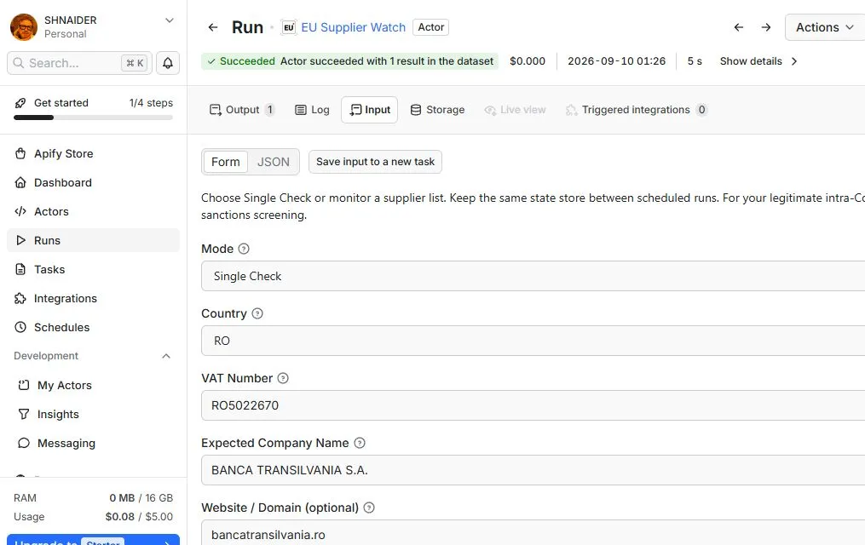The height and width of the screenshot is (545, 865).
Task: Open the Country RO dropdown
Action: coord(533,341)
